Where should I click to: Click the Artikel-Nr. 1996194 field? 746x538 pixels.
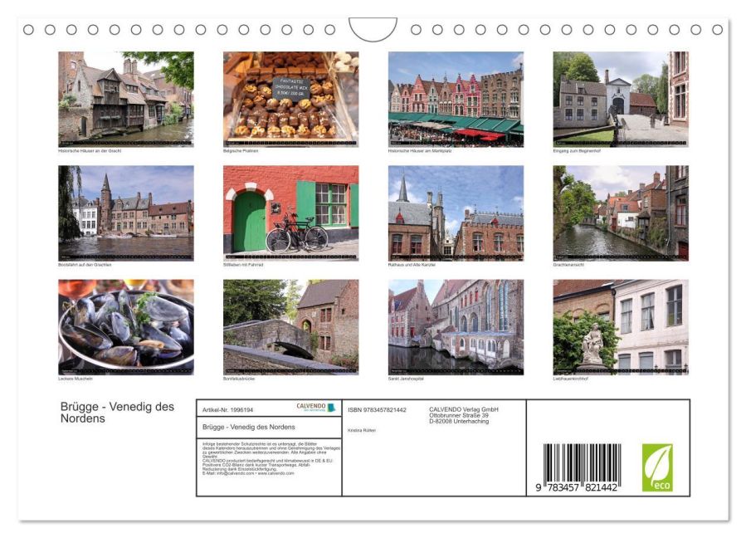(x=230, y=408)
